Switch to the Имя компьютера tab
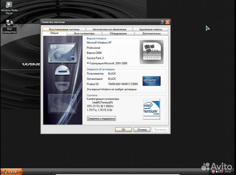The width and height of the screenshot is (236, 175). point(84,33)
